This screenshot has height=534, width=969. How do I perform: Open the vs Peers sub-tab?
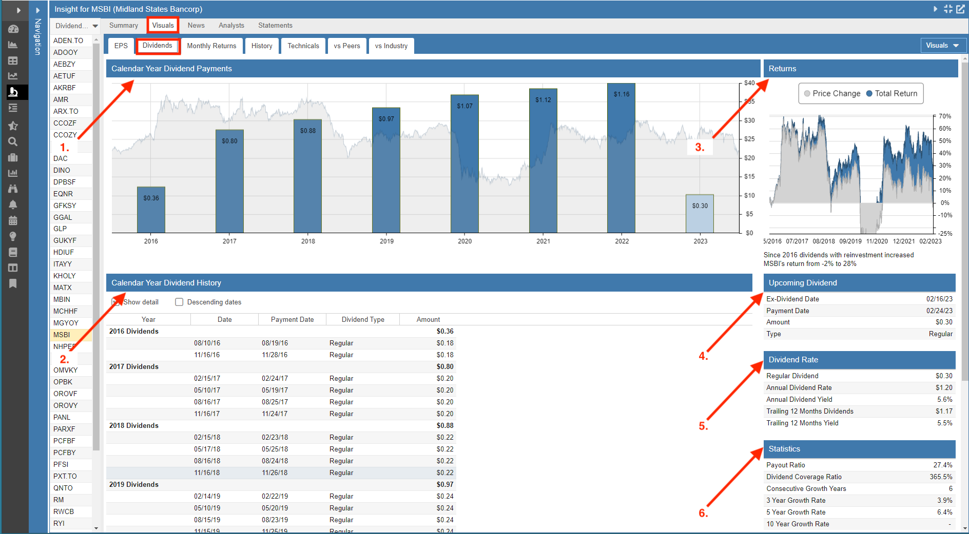point(347,46)
